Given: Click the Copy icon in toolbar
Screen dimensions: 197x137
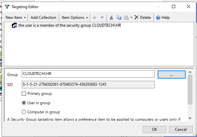Looking at the screenshot, I should tap(118, 18).
